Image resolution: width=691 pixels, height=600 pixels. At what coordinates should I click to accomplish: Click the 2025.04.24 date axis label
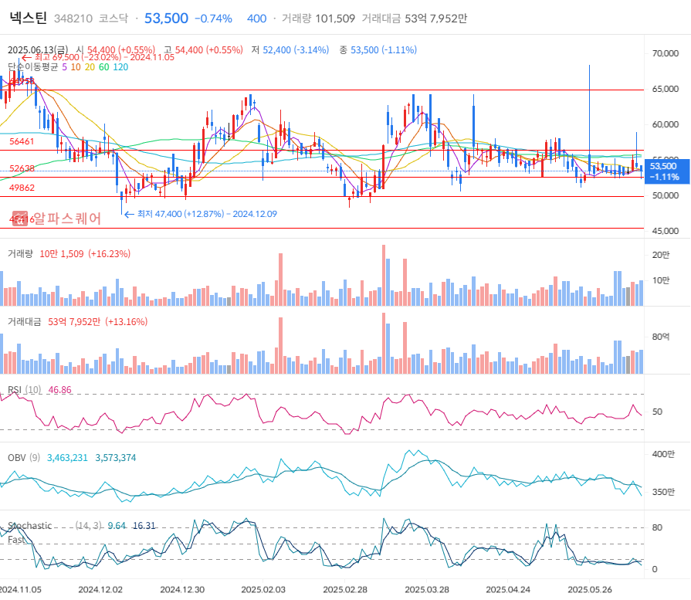pyautogui.click(x=508, y=590)
